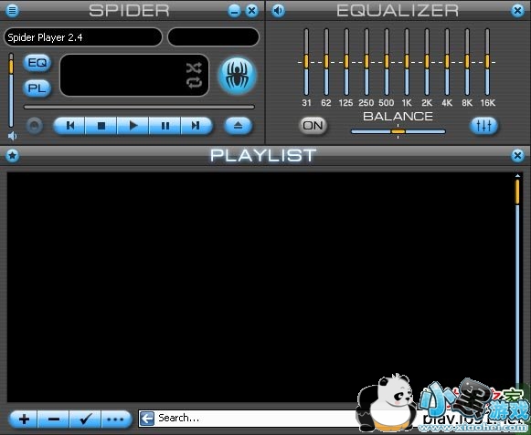Skip to the next track

click(196, 126)
